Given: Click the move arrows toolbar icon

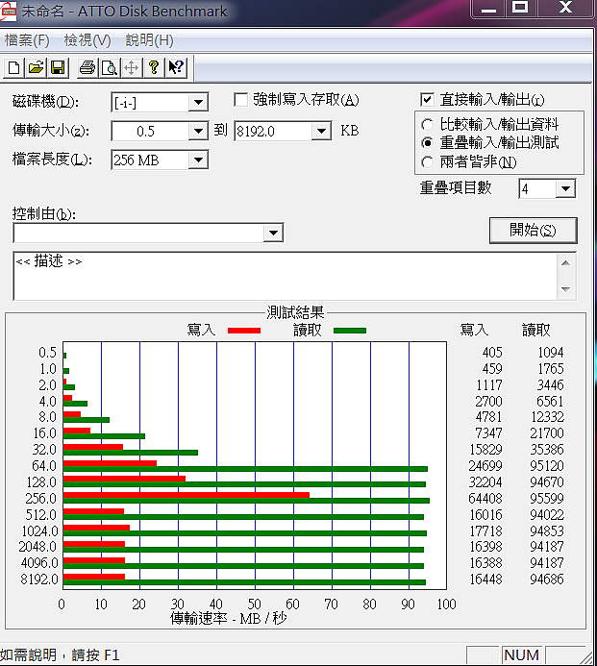Looking at the screenshot, I should coord(132,68).
